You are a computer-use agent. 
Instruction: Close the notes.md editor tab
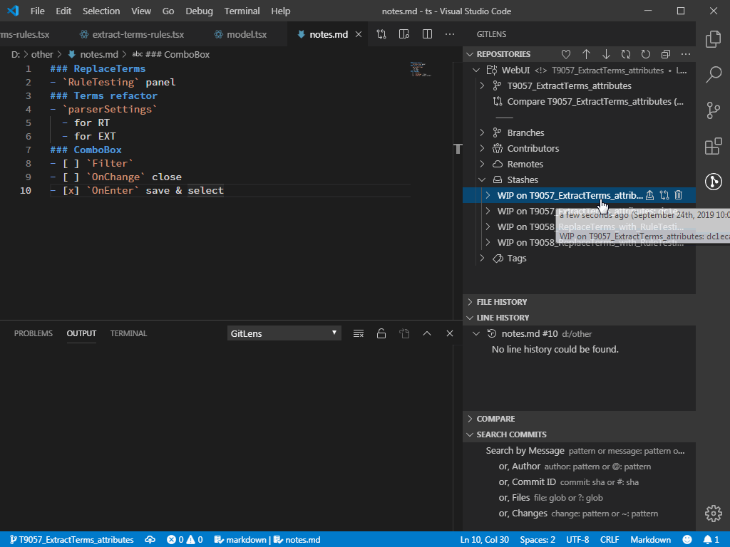359,34
